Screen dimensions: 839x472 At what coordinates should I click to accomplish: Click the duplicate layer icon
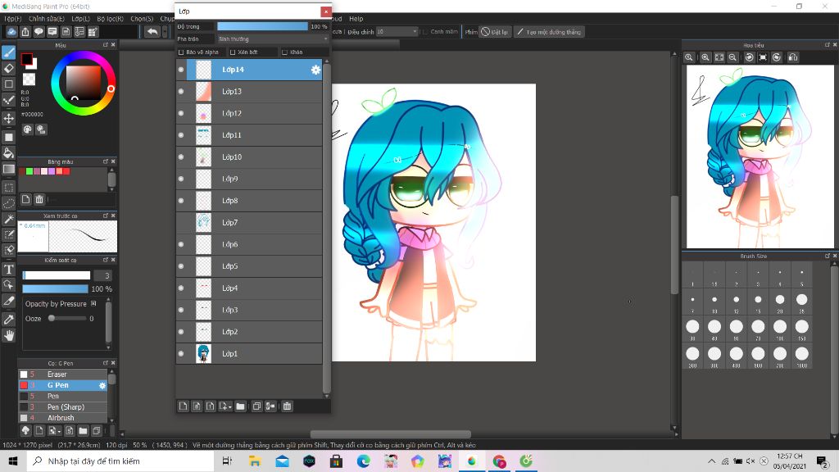(256, 406)
